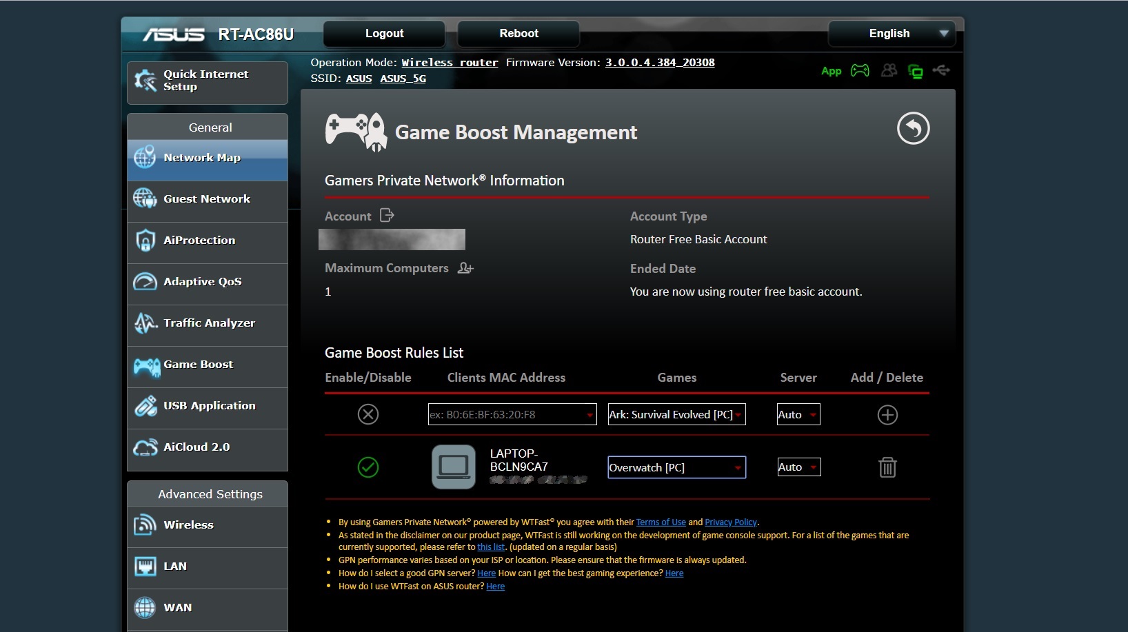Click the firmware version 3.0.0.4.384_20308 link

pyautogui.click(x=660, y=63)
